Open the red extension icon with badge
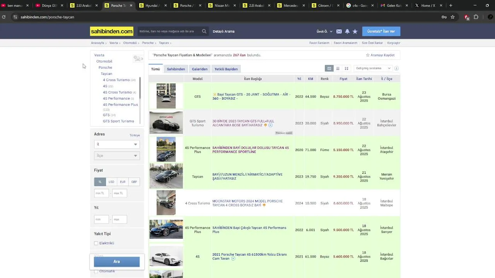The height and width of the screenshot is (278, 495). click(467, 17)
